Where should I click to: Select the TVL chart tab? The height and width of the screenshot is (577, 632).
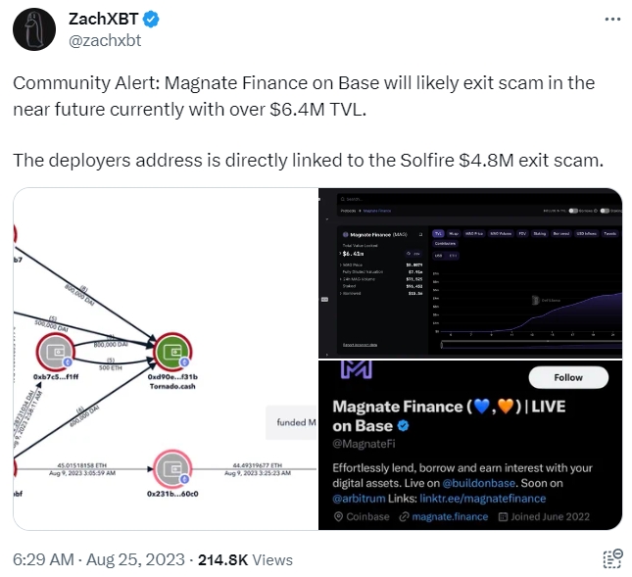[438, 234]
